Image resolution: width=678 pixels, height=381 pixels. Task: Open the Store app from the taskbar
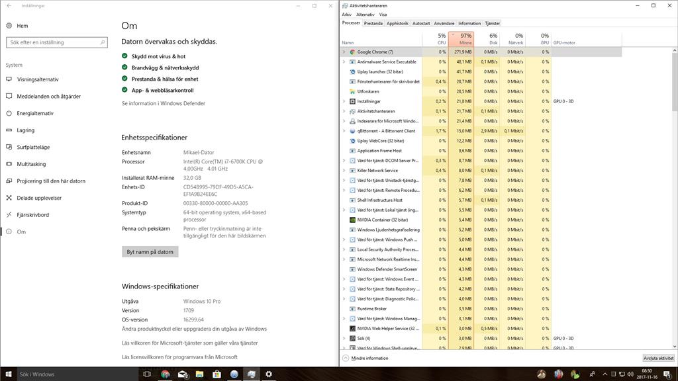pos(217,374)
